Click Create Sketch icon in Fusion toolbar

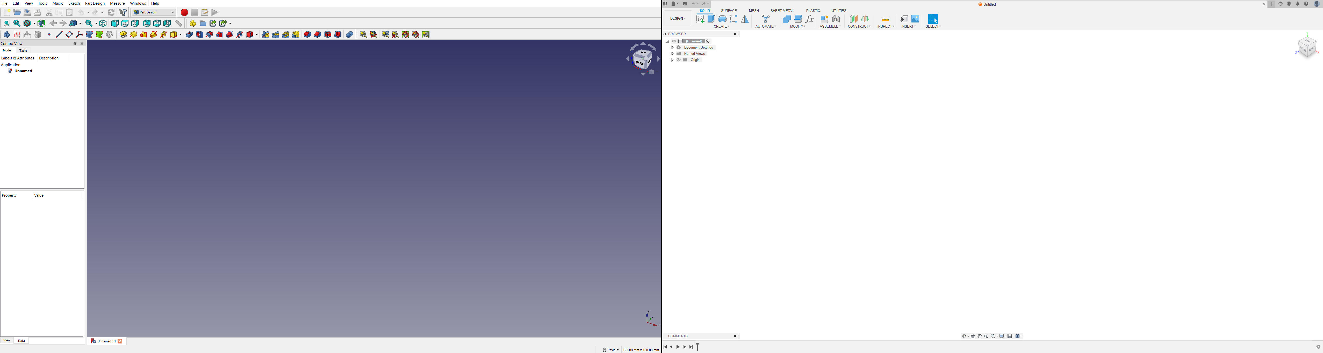[x=700, y=19]
